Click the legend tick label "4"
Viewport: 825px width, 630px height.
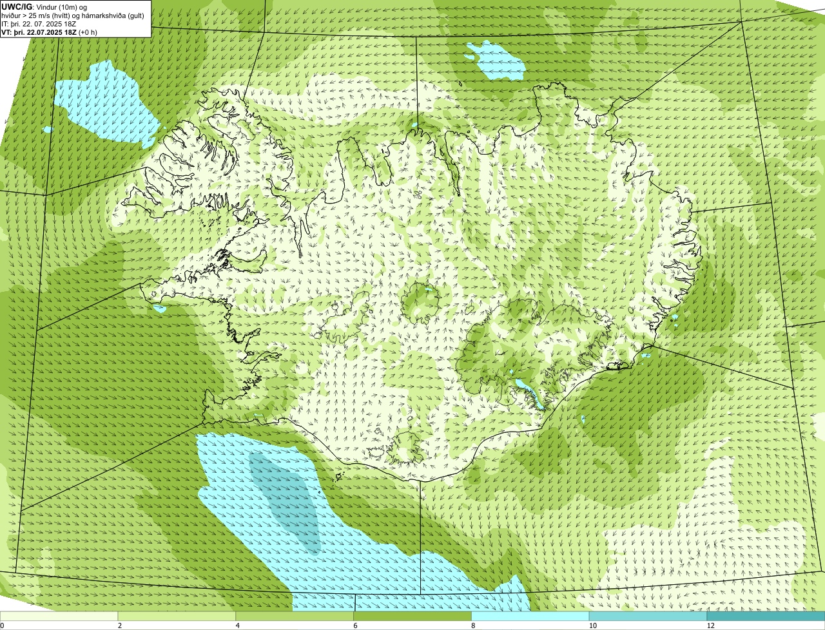coord(237,625)
